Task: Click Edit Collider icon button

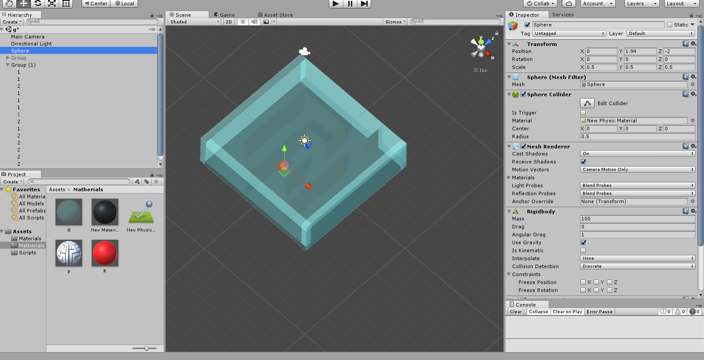Action: tap(587, 103)
